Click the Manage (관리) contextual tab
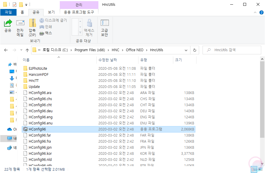This screenshot has height=173, width=265. tap(79, 5)
